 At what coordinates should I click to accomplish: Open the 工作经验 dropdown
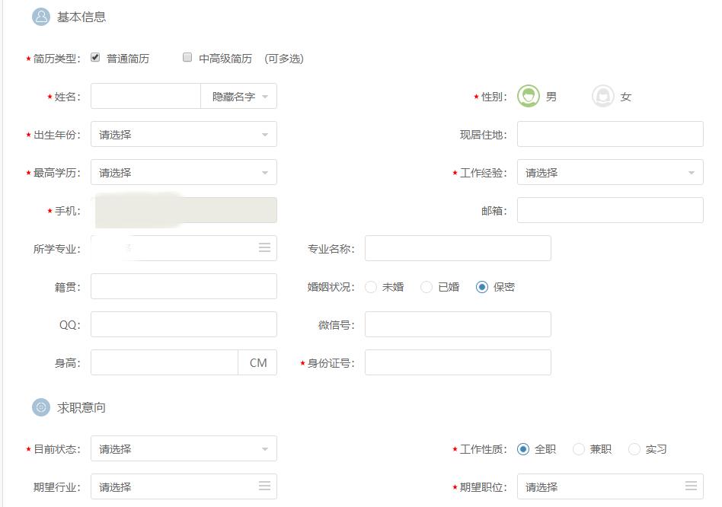point(610,173)
